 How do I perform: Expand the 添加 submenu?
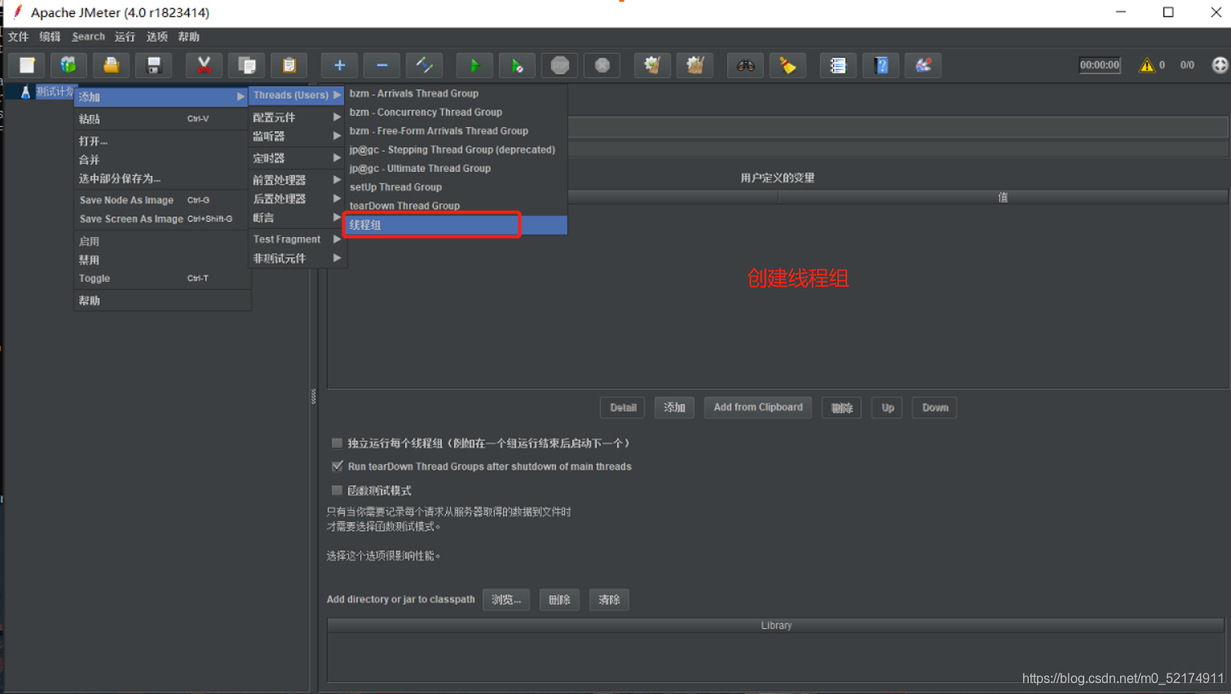click(x=161, y=97)
